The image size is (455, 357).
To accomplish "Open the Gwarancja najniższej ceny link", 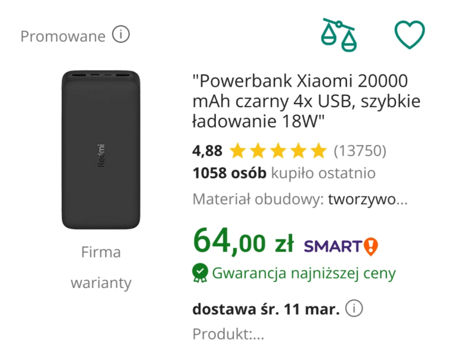I will [x=304, y=273].
